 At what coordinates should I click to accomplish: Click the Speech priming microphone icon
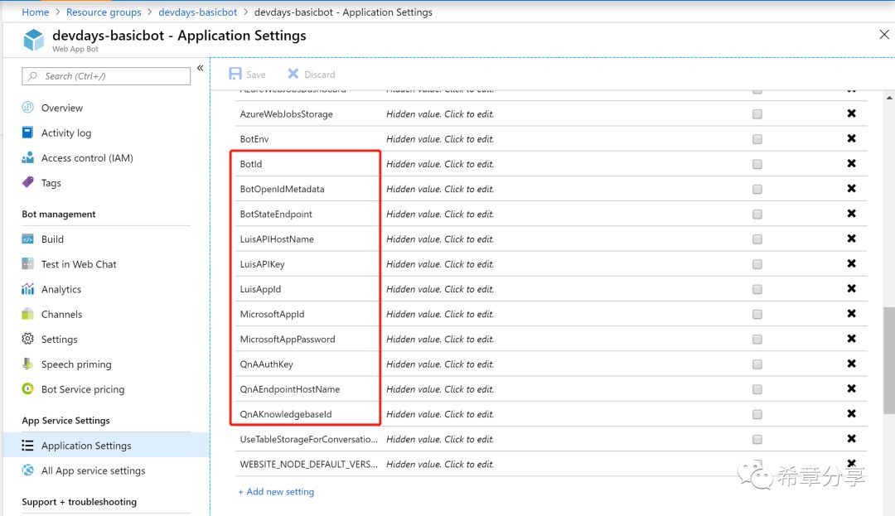coord(27,364)
